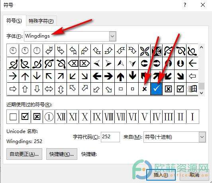Click the 快捷键(K)... button
The height and width of the screenshot is (183, 212).
62,154
